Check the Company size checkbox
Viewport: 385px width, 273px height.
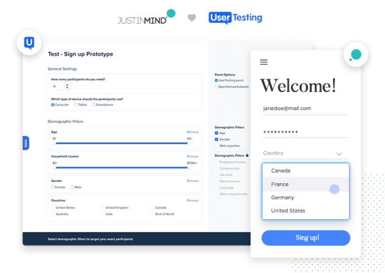click(x=216, y=169)
